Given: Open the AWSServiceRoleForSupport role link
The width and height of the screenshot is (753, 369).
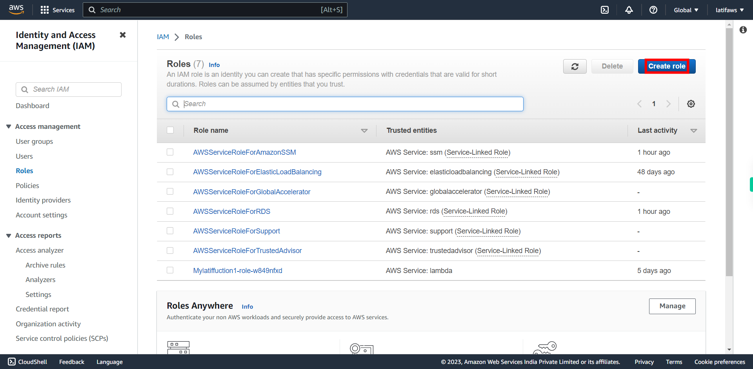Looking at the screenshot, I should point(236,231).
